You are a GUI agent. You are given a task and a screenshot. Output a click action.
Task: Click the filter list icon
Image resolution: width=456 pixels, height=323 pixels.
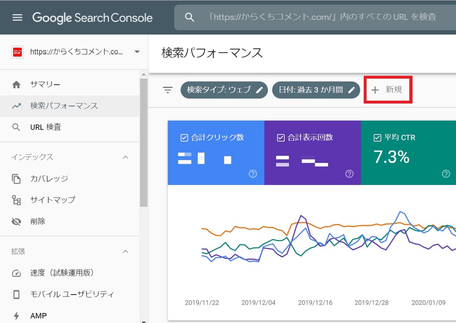(x=167, y=90)
